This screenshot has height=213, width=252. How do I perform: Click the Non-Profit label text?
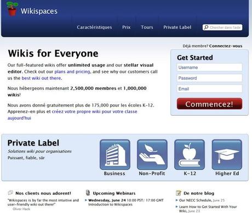(x=152, y=173)
